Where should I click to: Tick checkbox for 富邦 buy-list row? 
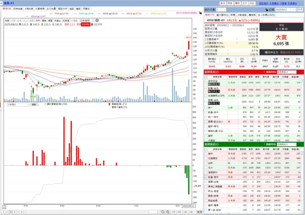206,136
